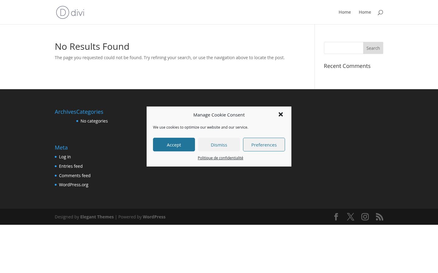This screenshot has height=273, width=438.
Task: Open the Instagram icon in the footer
Action: pos(365,217)
